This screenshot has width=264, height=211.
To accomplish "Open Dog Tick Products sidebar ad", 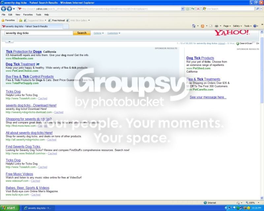I will click(x=200, y=58).
